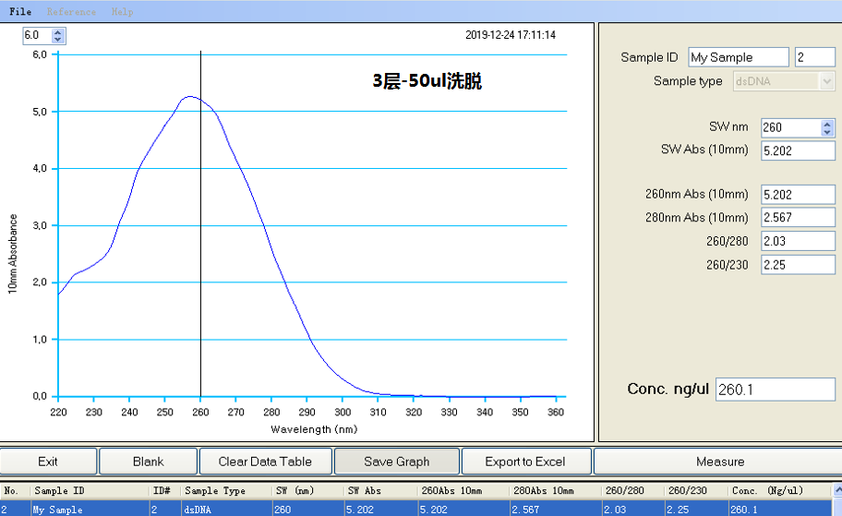
Task: Click the '280Abs 10mm' column header
Action: click(x=555, y=491)
